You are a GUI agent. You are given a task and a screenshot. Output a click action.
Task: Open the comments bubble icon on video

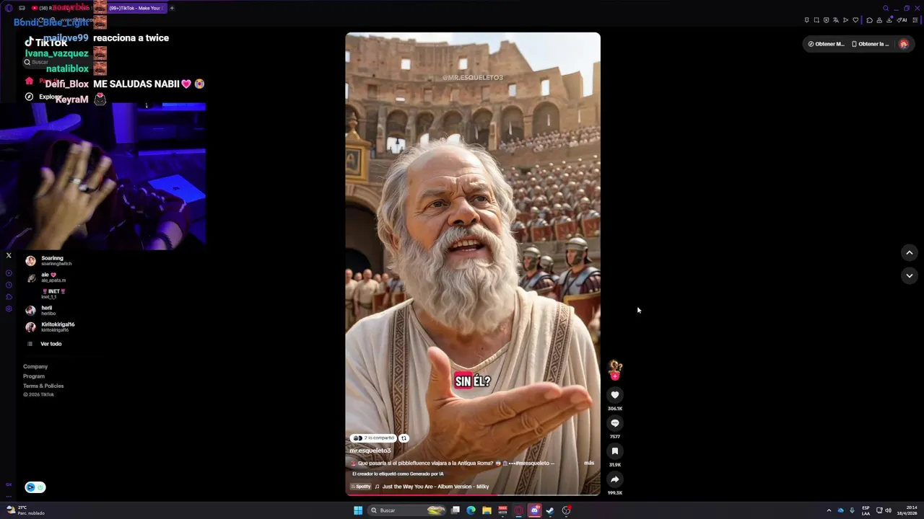pos(615,422)
